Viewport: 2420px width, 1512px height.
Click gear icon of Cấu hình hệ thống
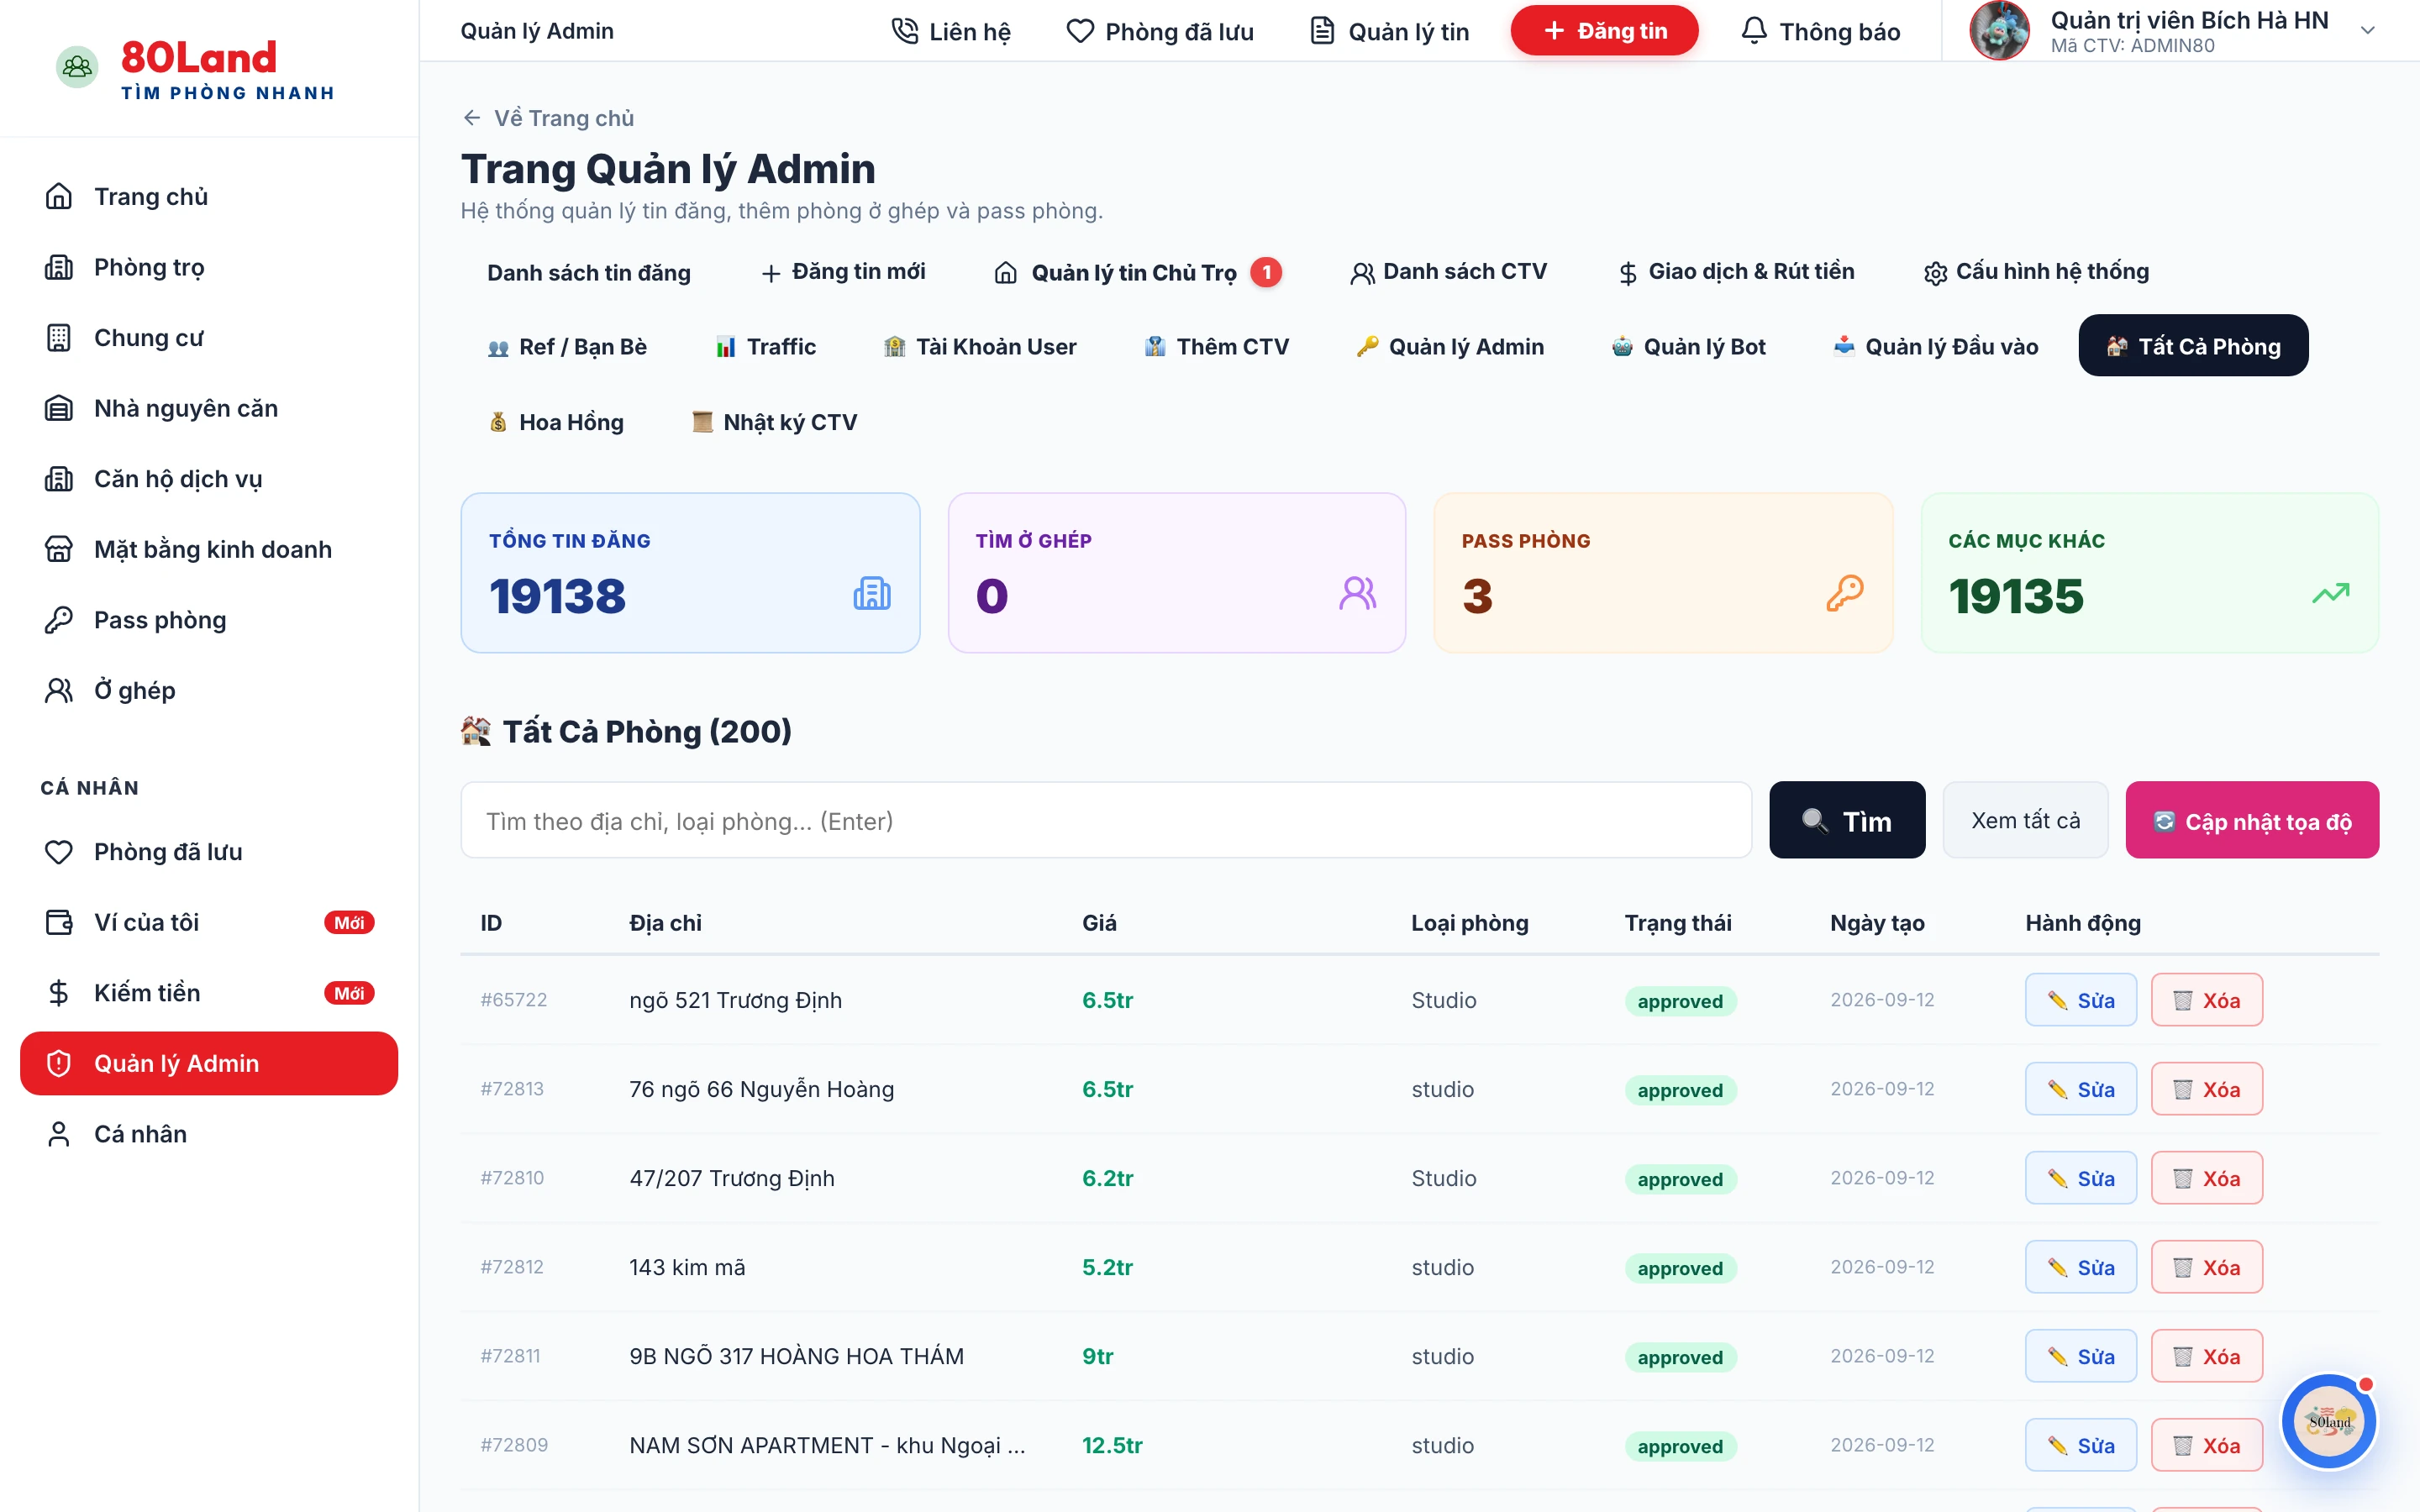[x=1935, y=273]
